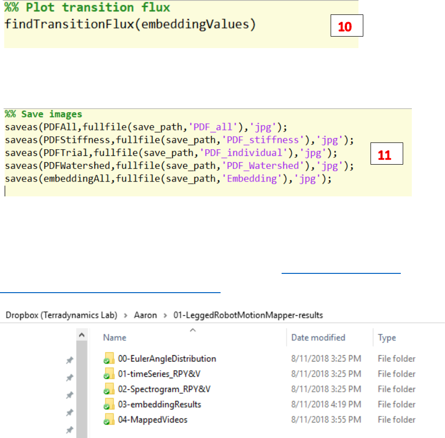
Task: Click the 8/11/2018 3:55 PM date
Action: click(x=326, y=420)
